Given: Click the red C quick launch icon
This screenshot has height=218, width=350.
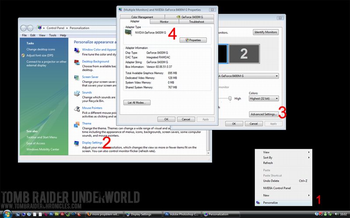Looking at the screenshot, I should pyautogui.click(x=79, y=214).
